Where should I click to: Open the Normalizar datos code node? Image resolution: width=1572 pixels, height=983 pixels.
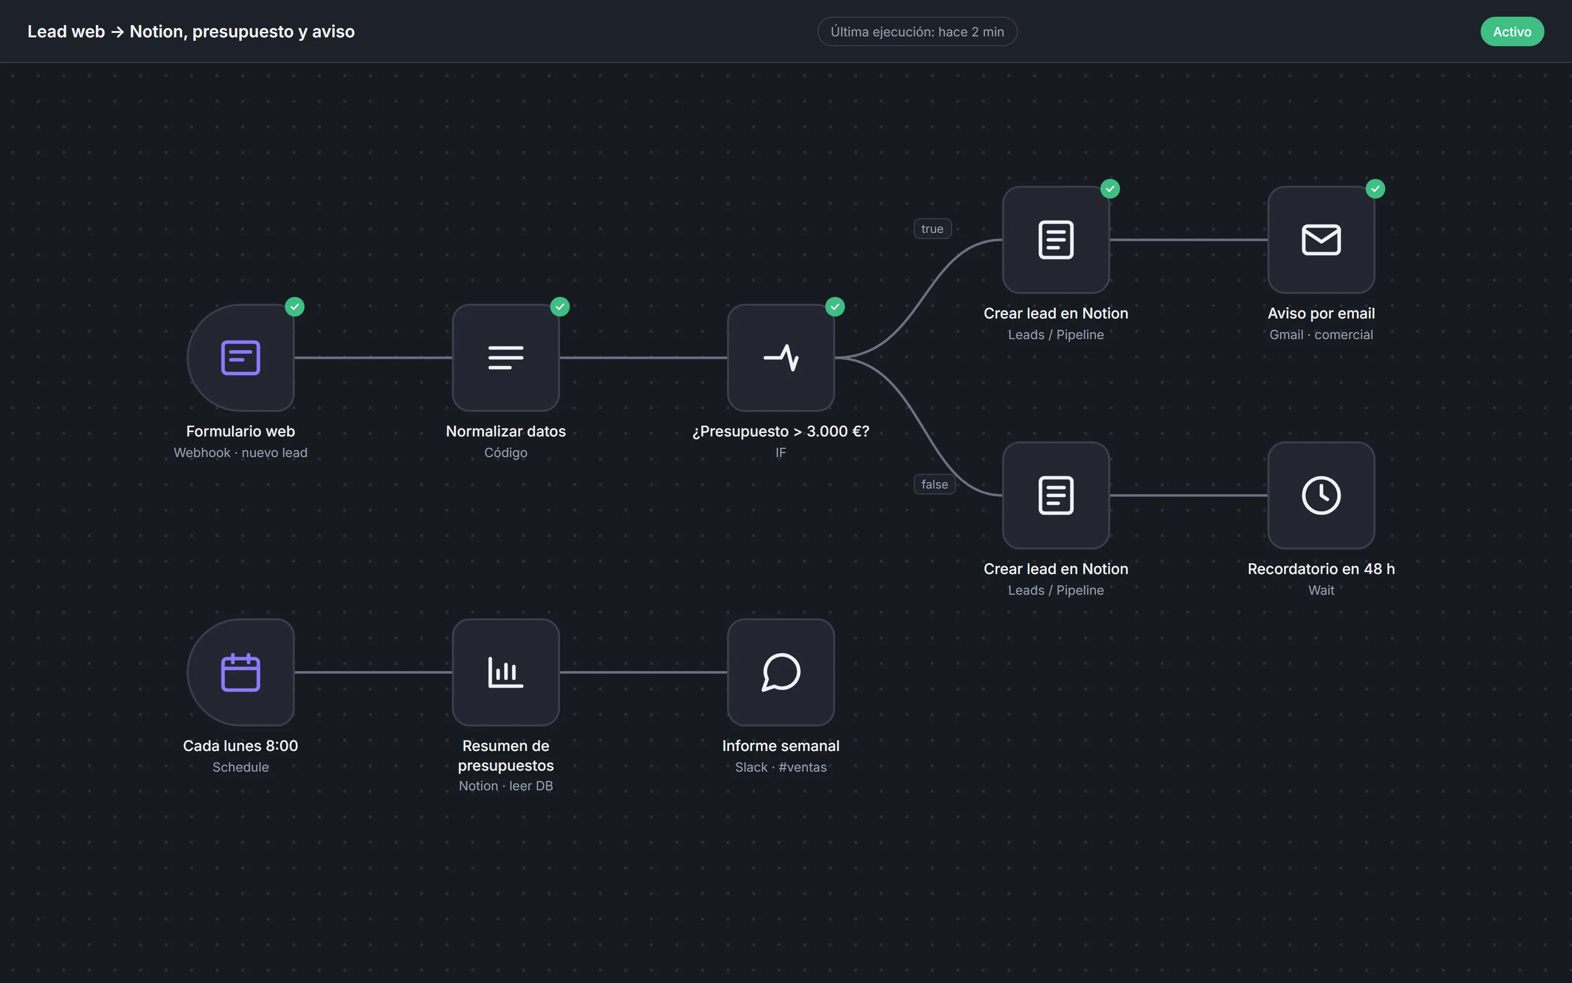[505, 358]
